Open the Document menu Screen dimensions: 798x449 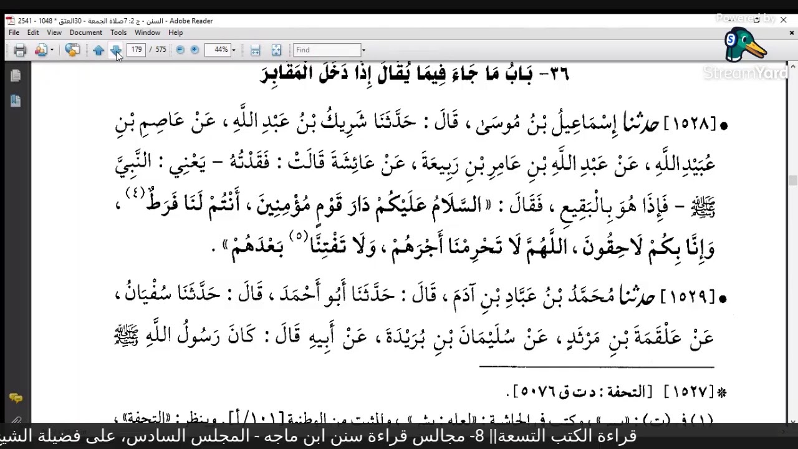[x=85, y=32]
